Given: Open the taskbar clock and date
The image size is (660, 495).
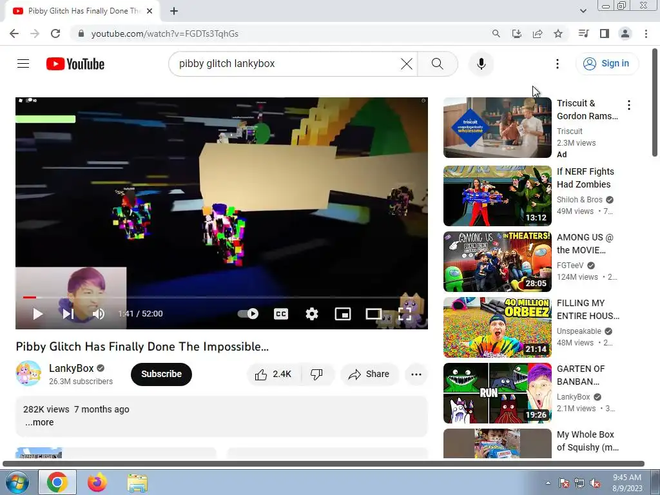Looking at the screenshot, I should tap(627, 483).
